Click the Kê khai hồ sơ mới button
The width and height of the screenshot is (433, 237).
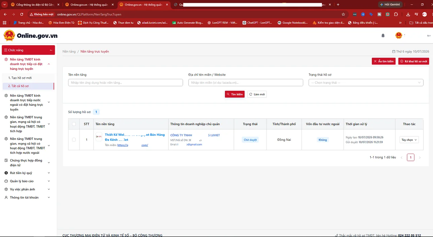(414, 61)
